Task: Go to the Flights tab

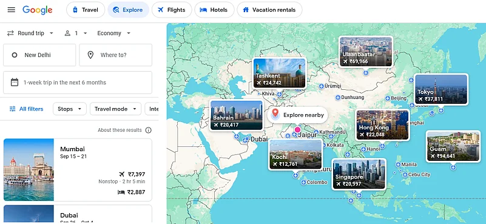Action: click(x=172, y=10)
